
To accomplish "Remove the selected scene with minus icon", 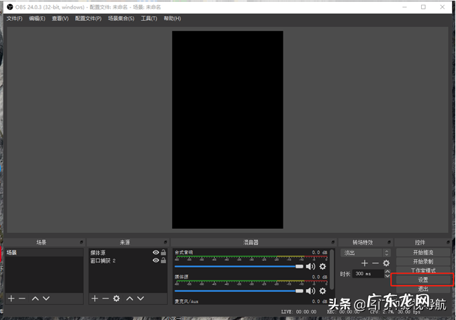I will (x=21, y=298).
